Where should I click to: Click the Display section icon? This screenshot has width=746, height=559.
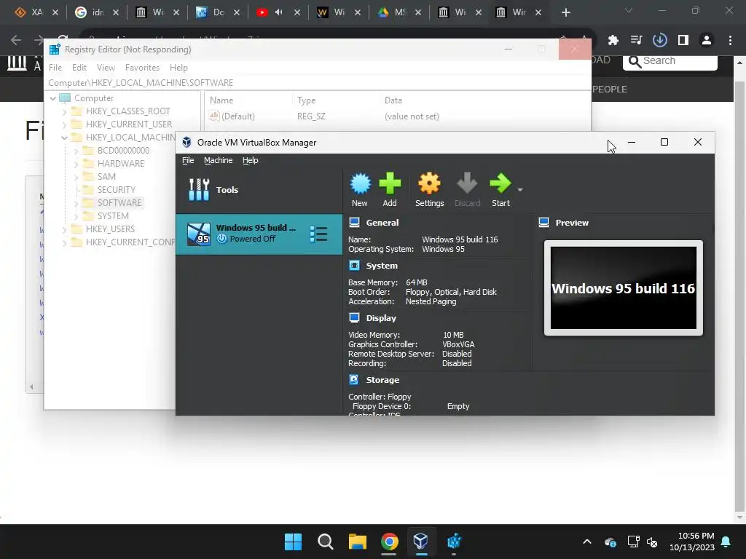355,317
